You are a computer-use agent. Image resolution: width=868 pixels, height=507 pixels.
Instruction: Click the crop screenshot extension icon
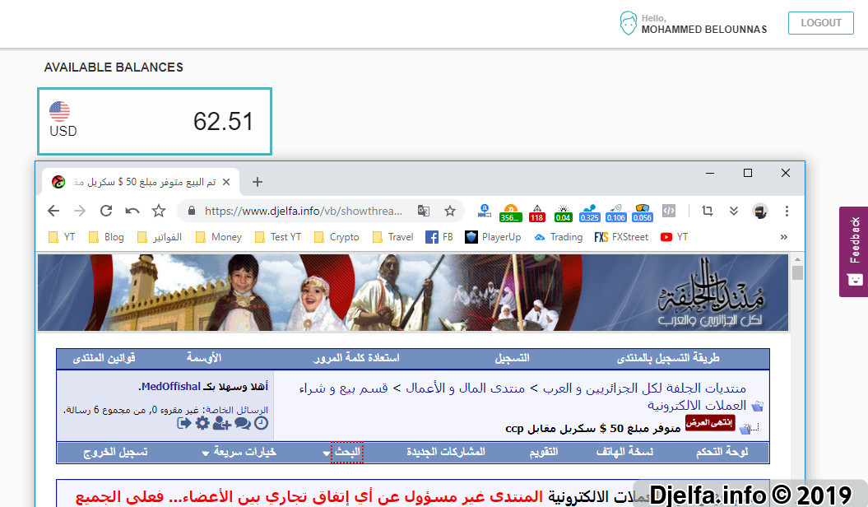[708, 211]
